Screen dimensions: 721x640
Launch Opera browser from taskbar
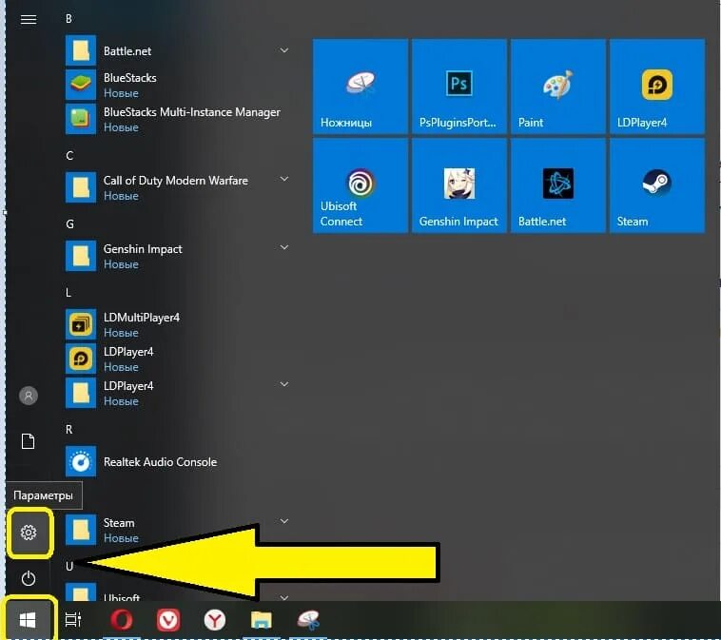click(122, 620)
